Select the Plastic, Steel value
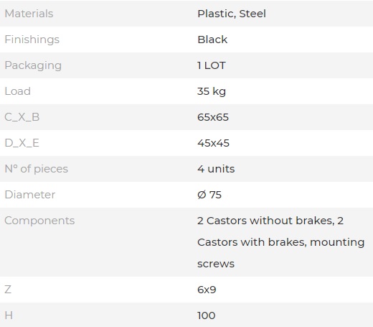 click(x=232, y=14)
